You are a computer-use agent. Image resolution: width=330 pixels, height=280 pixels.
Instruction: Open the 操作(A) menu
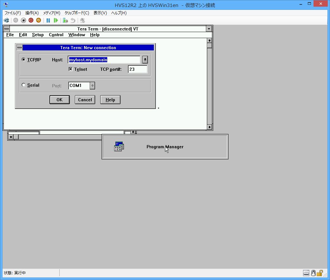[32, 13]
